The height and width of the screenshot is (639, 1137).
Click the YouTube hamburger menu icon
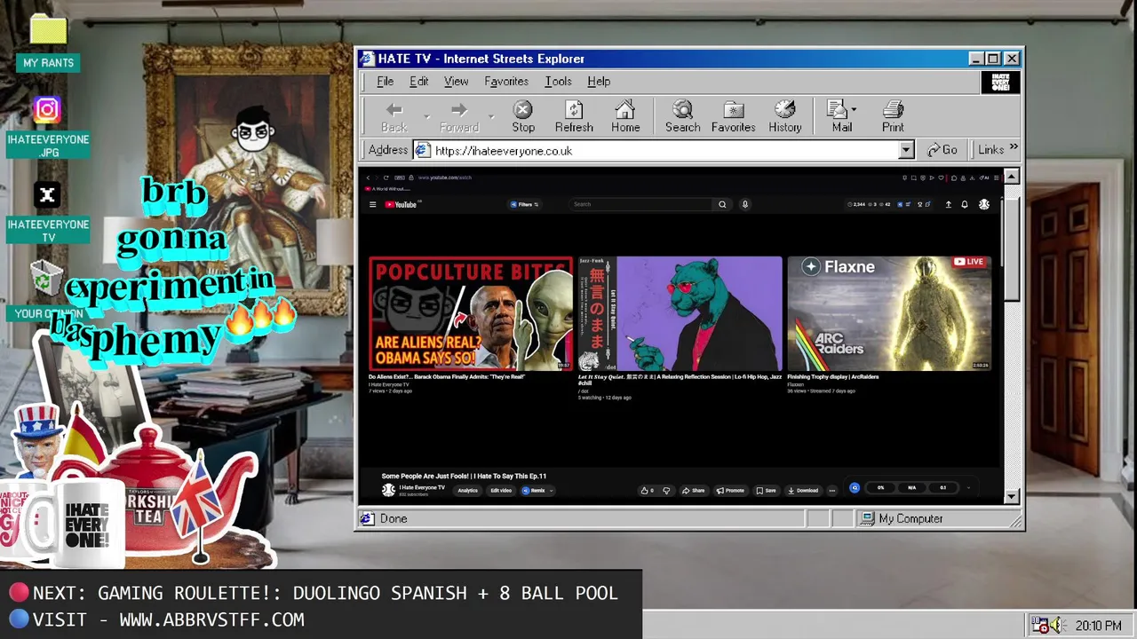tap(373, 205)
